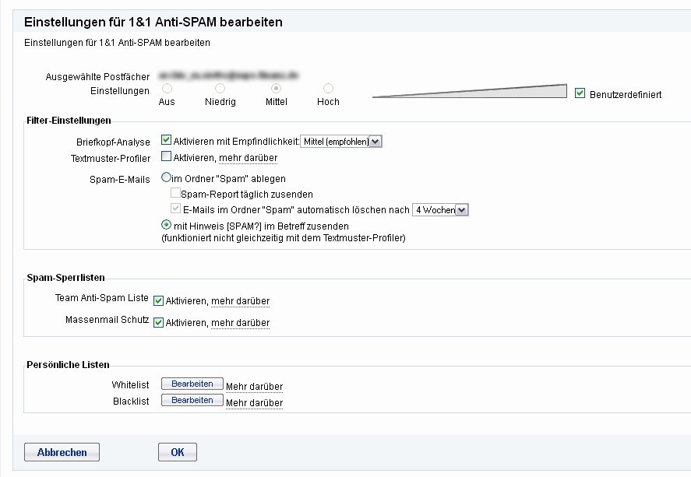Open "Mehr darüber" link next to Blacklist
Viewport: 691px width, 477px height.
pos(254,403)
